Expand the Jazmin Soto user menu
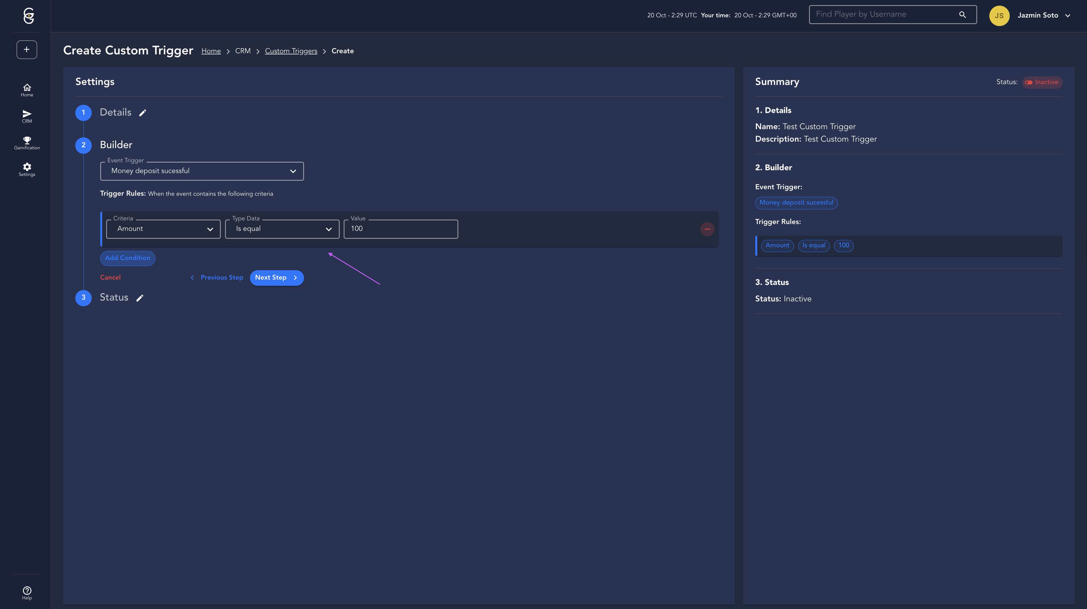 (1043, 16)
